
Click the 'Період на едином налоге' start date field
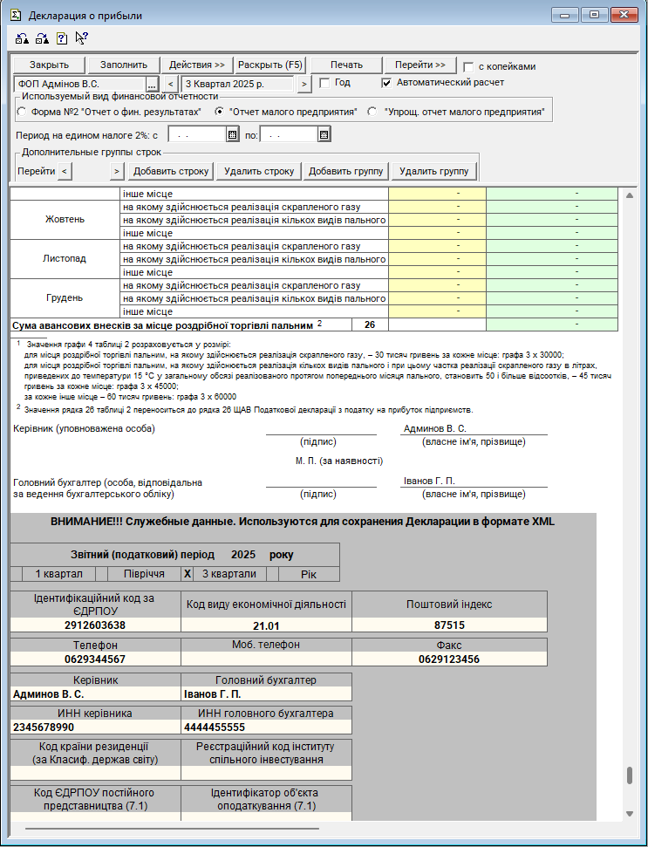pyautogui.click(x=195, y=134)
